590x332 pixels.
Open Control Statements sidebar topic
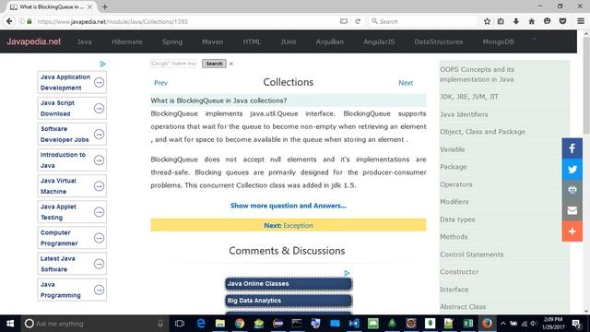(x=471, y=255)
